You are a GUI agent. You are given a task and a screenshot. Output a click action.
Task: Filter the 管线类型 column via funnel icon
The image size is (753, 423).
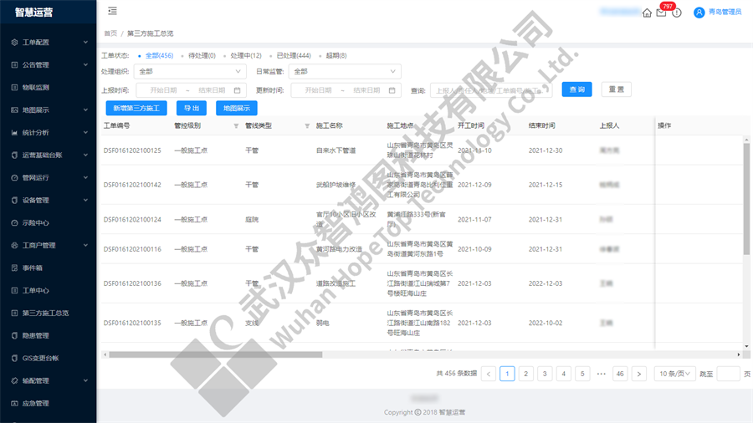point(307,126)
